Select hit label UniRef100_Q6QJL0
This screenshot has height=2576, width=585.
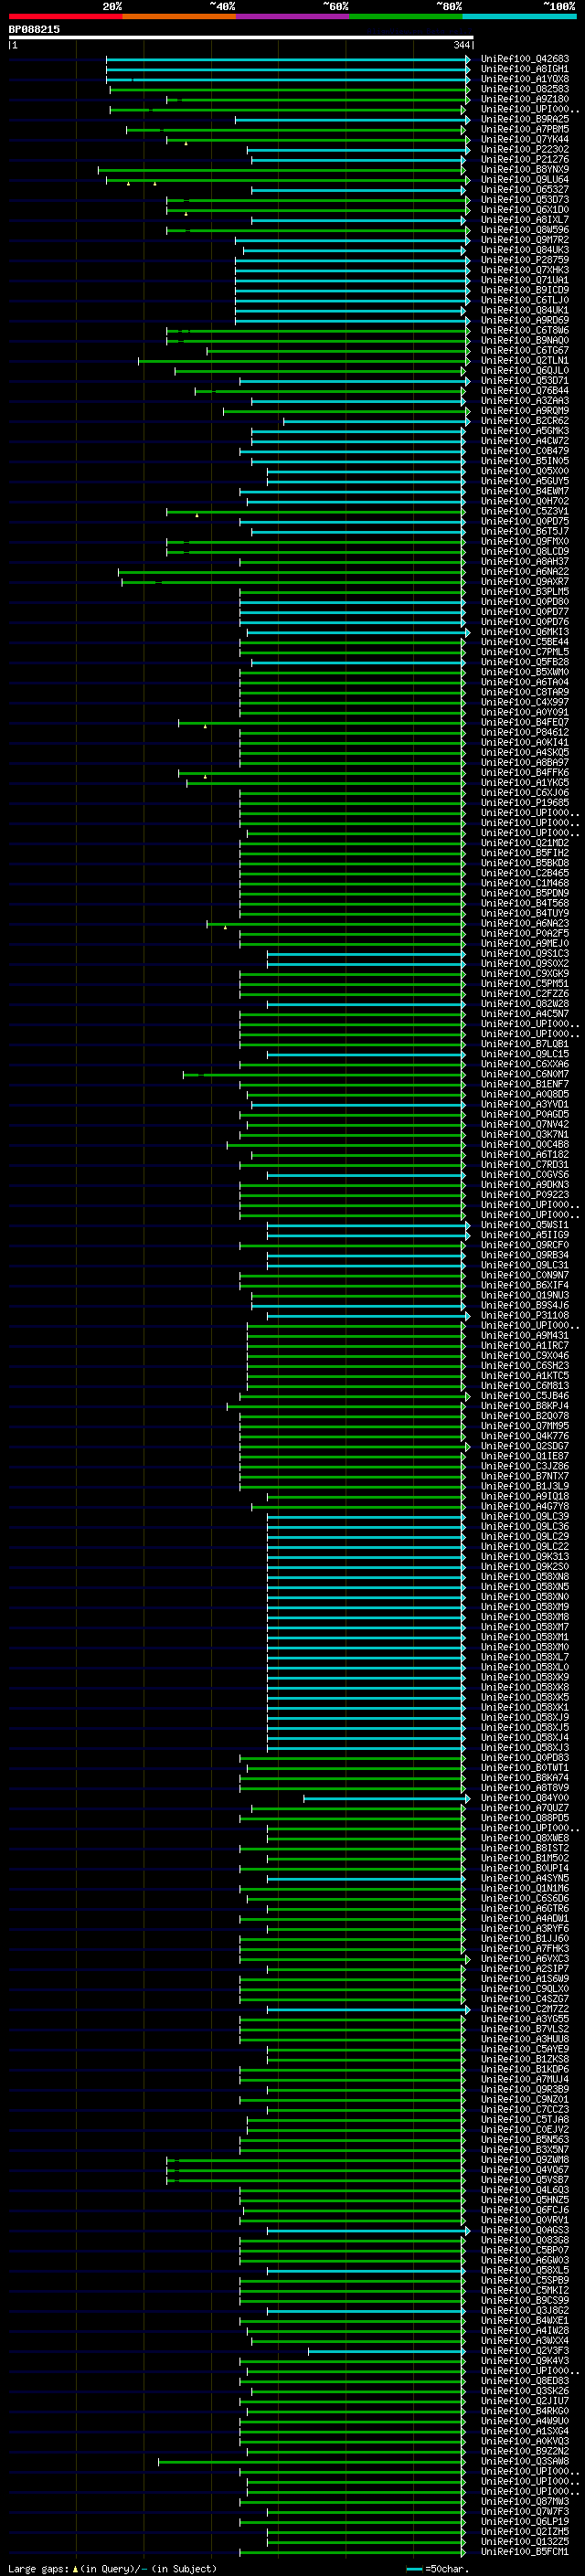(x=525, y=370)
